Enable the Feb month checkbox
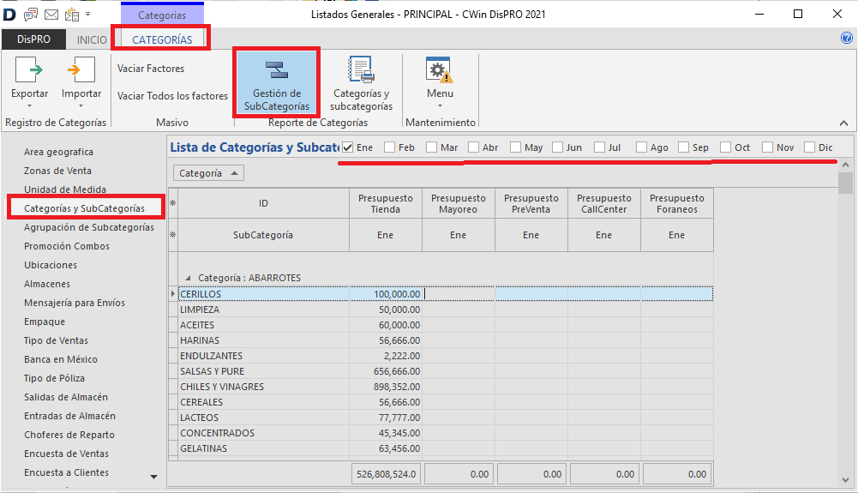 pyautogui.click(x=390, y=147)
